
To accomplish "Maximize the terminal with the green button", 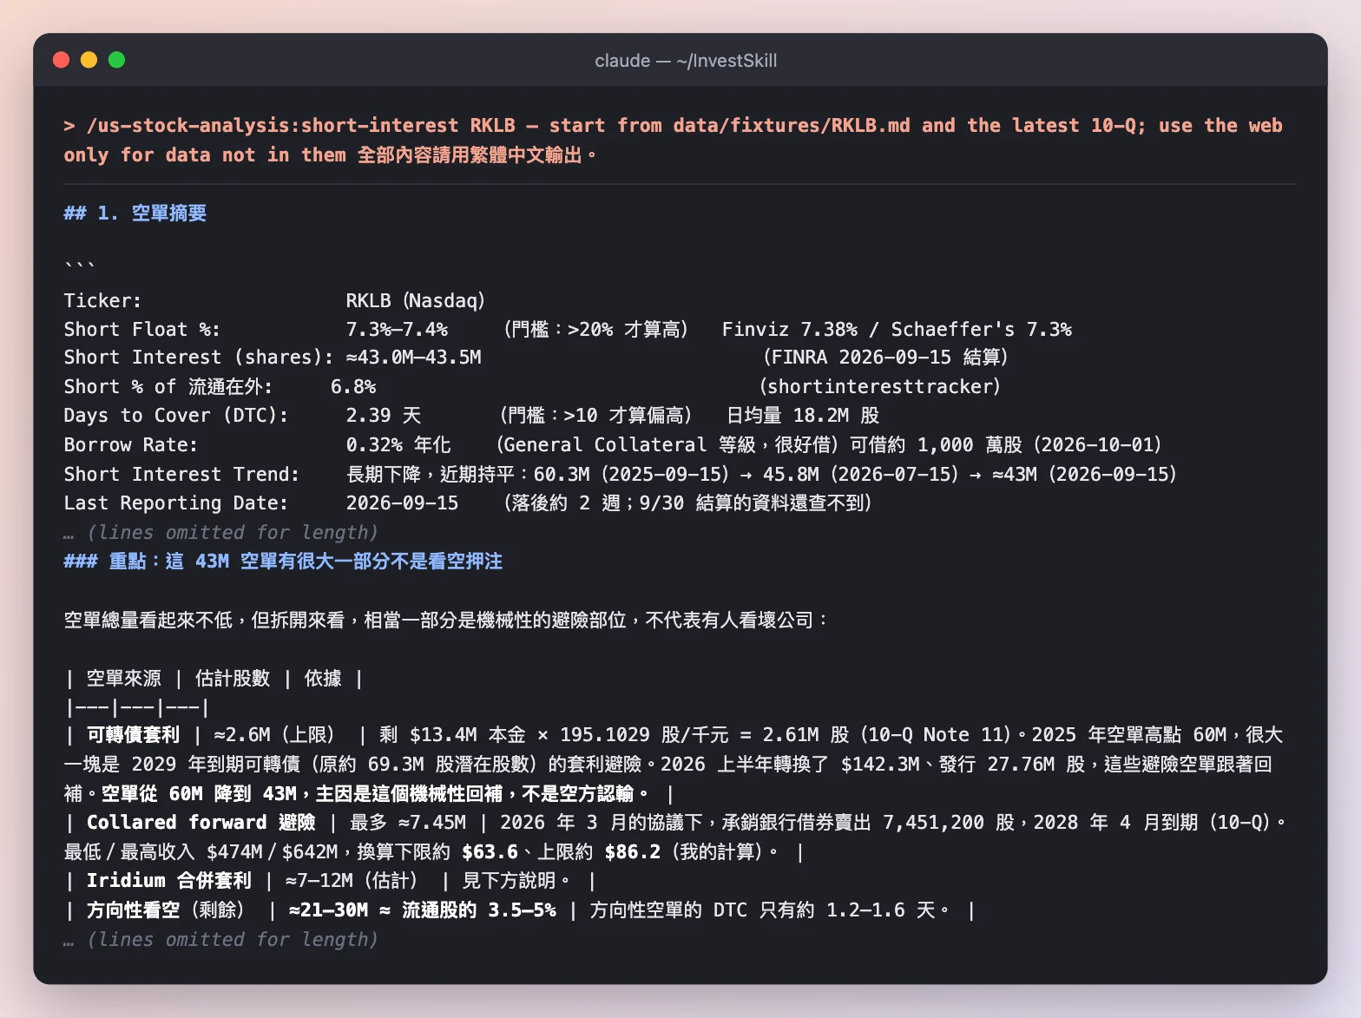I will pyautogui.click(x=116, y=60).
